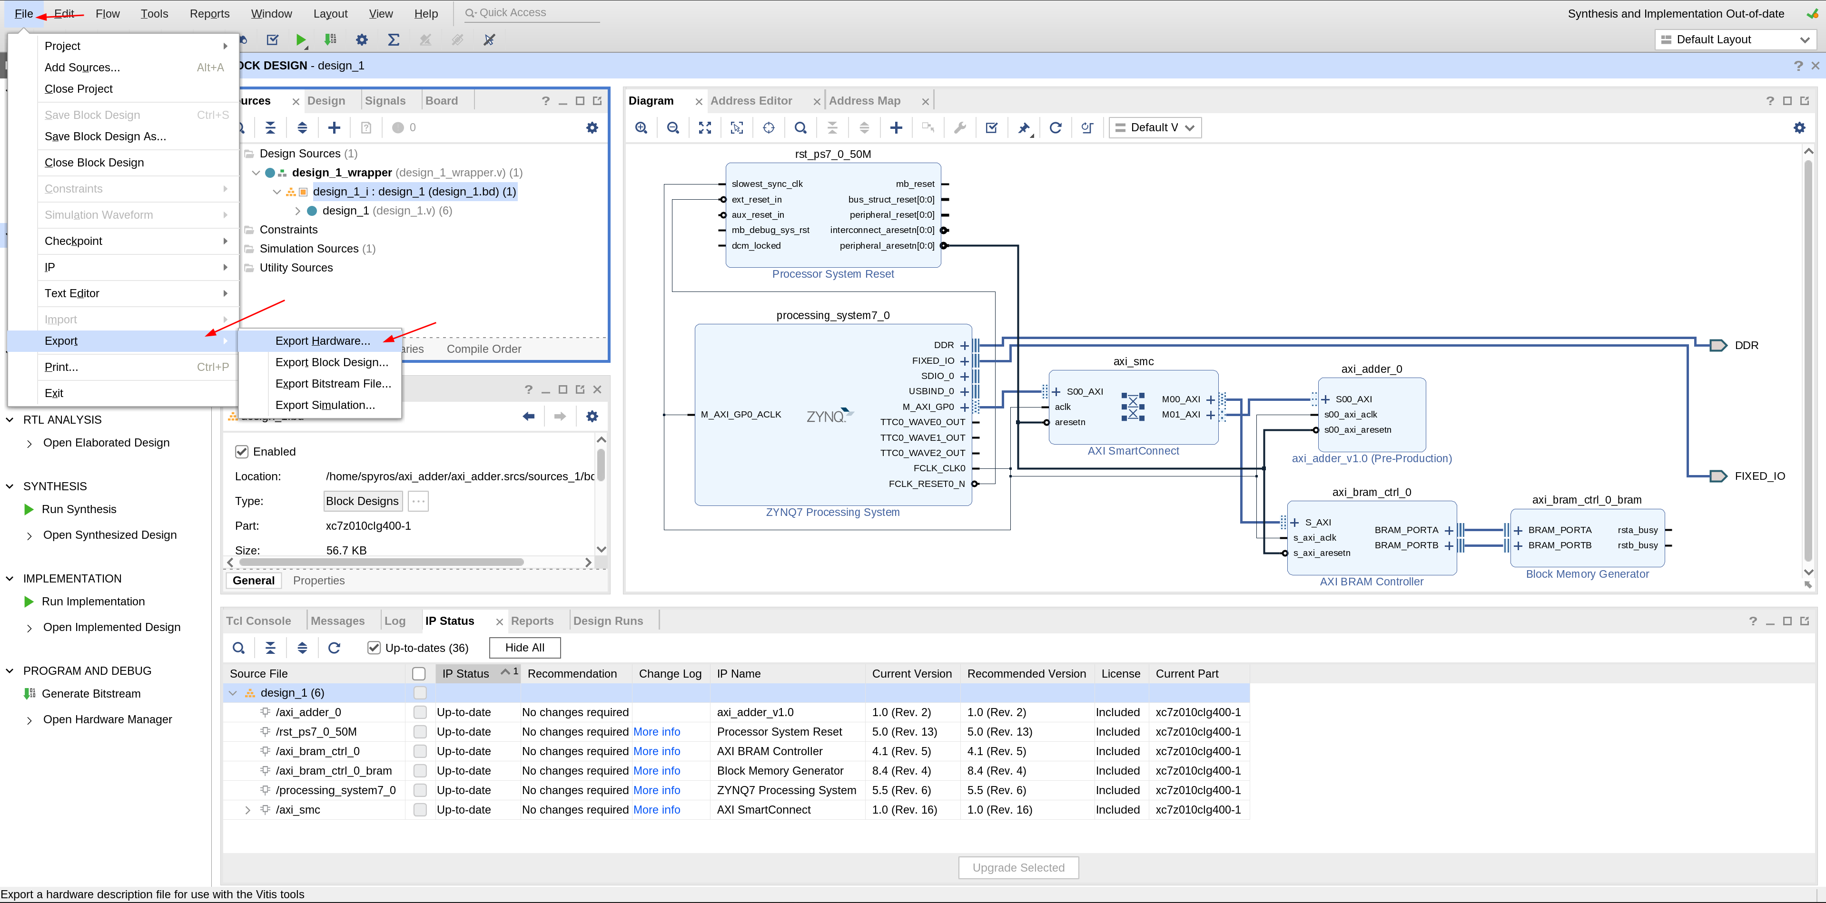Screen dimensions: 1826x903
Task: Validate the design using the checkmark icon
Action: 991,127
